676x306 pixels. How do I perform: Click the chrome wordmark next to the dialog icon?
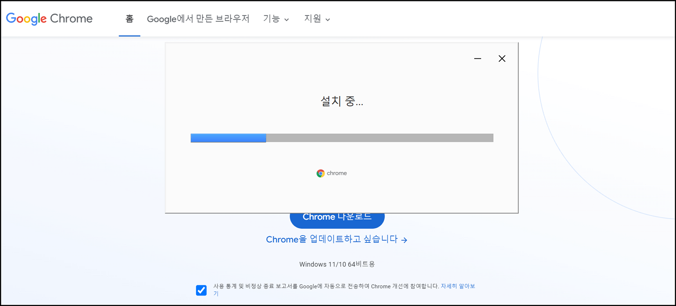pos(337,173)
